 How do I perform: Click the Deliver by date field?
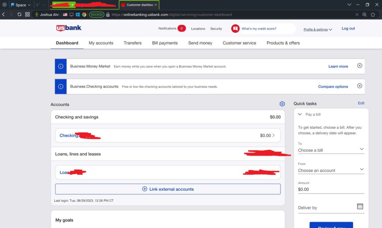(331, 207)
